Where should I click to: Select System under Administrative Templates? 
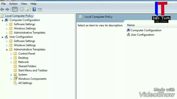point(23,75)
